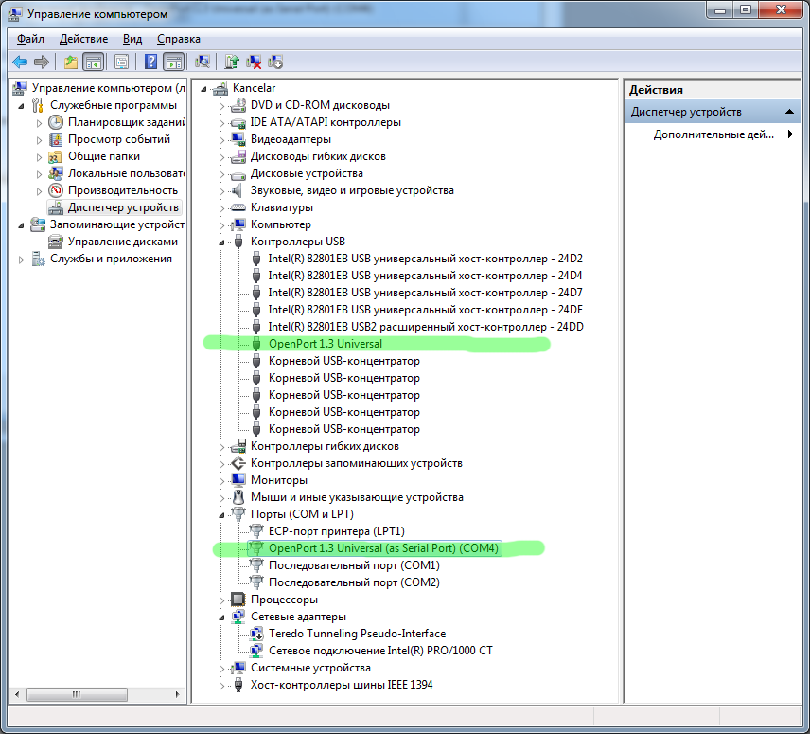Collapse the Порты (COM и LPT) node

pos(223,515)
